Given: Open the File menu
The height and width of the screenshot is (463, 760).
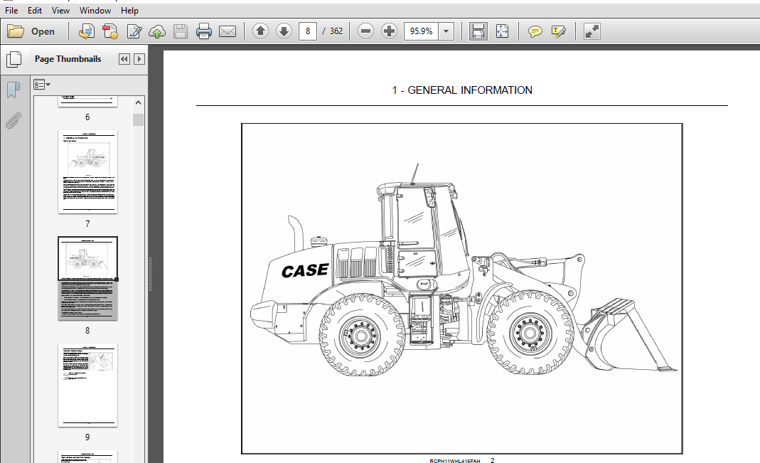Looking at the screenshot, I should 11,10.
